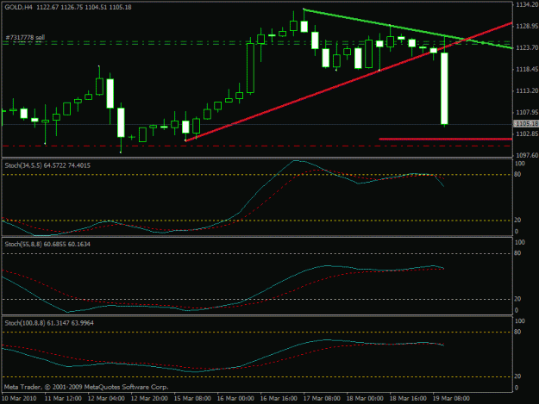Click price scale value 1118.45
This screenshot has width=539, height=404.
pos(527,69)
